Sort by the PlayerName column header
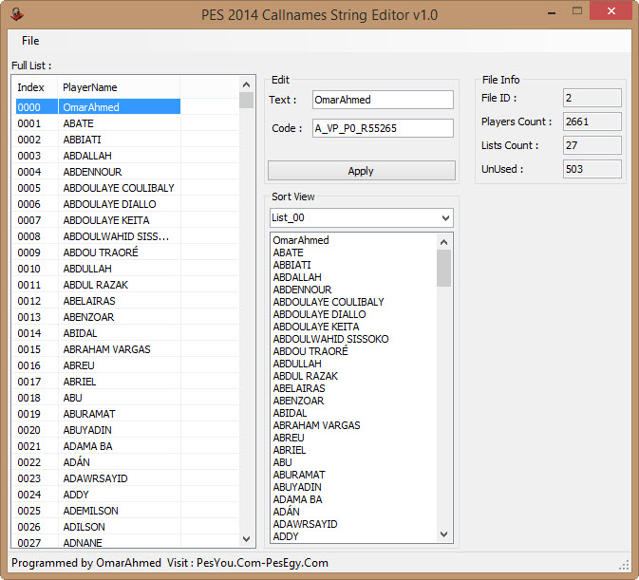The height and width of the screenshot is (580, 639). click(119, 87)
